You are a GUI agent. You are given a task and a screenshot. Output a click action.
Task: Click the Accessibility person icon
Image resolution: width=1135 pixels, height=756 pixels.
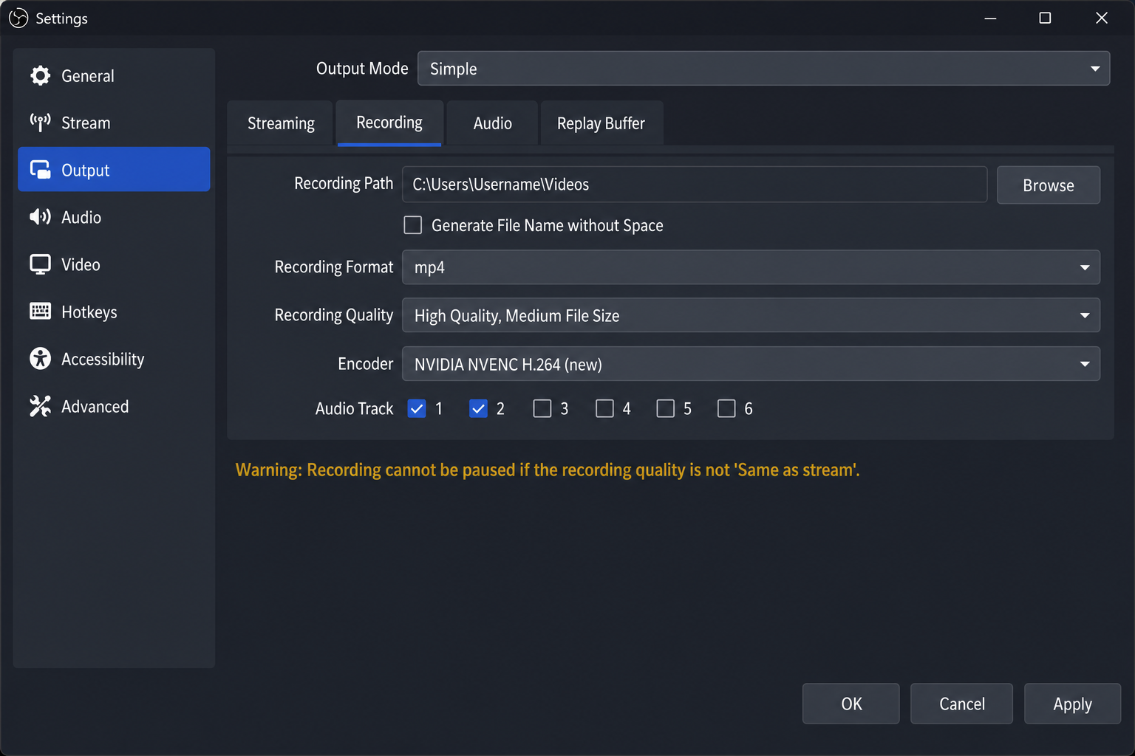[40, 359]
